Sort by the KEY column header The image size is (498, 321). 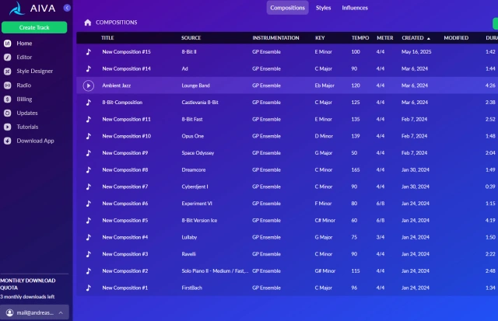tap(320, 38)
